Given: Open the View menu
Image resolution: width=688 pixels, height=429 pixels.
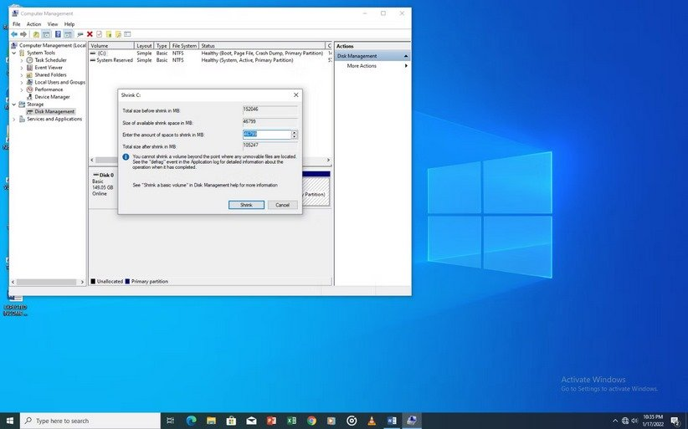Looking at the screenshot, I should point(53,24).
